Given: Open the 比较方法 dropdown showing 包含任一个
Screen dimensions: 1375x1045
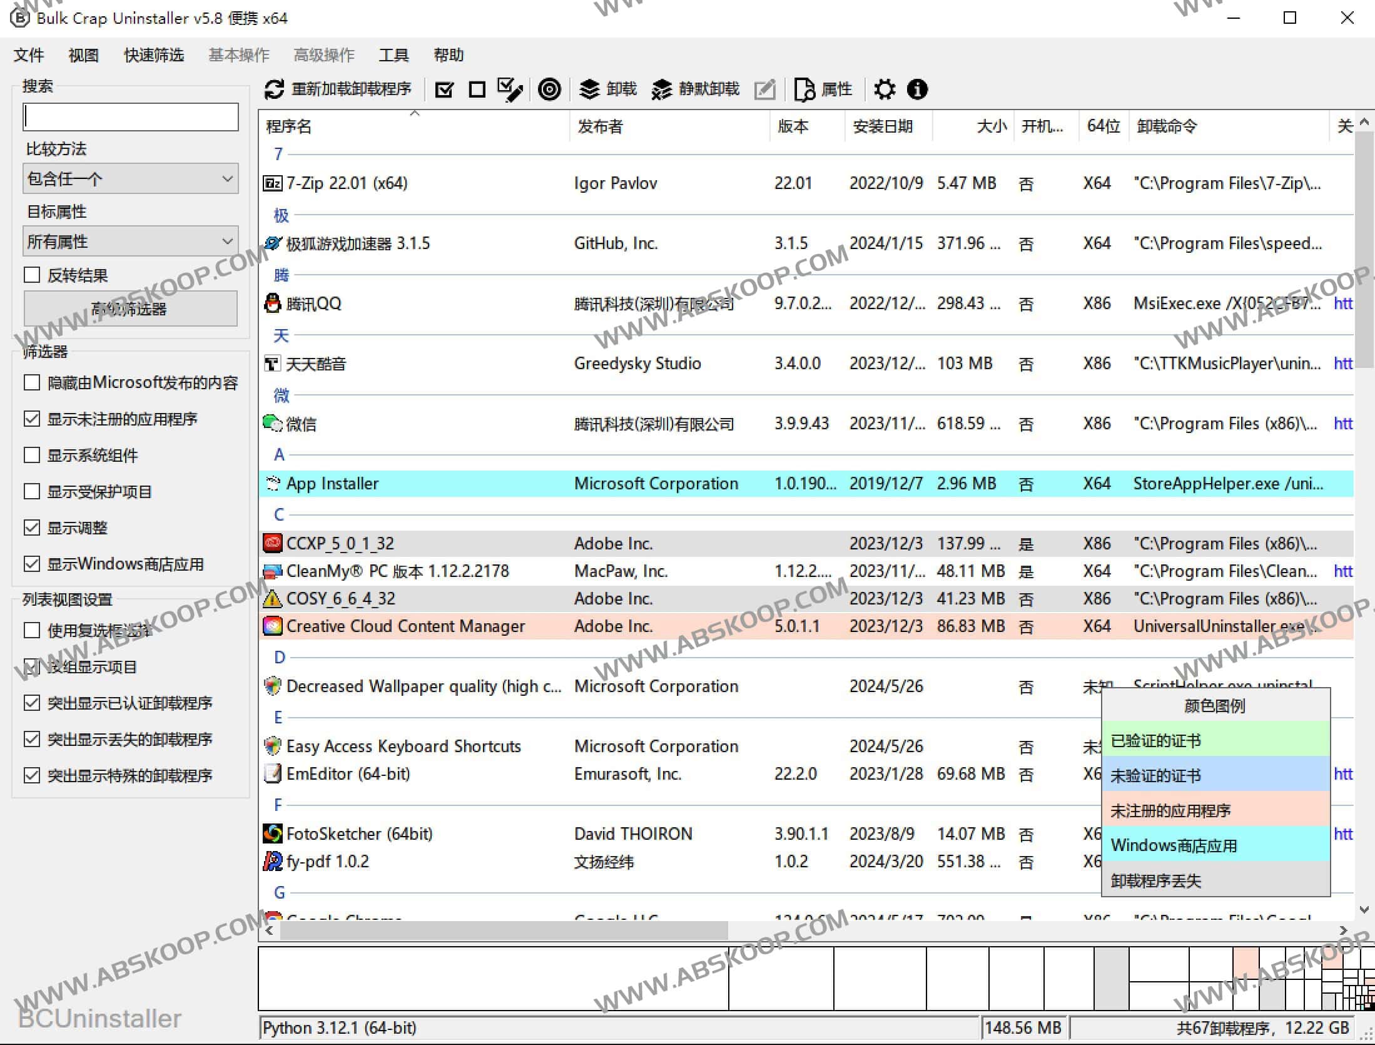Looking at the screenshot, I should [x=130, y=178].
